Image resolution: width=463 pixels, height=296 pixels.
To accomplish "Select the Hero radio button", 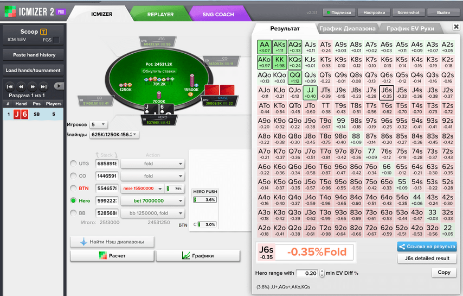I will tap(73, 200).
